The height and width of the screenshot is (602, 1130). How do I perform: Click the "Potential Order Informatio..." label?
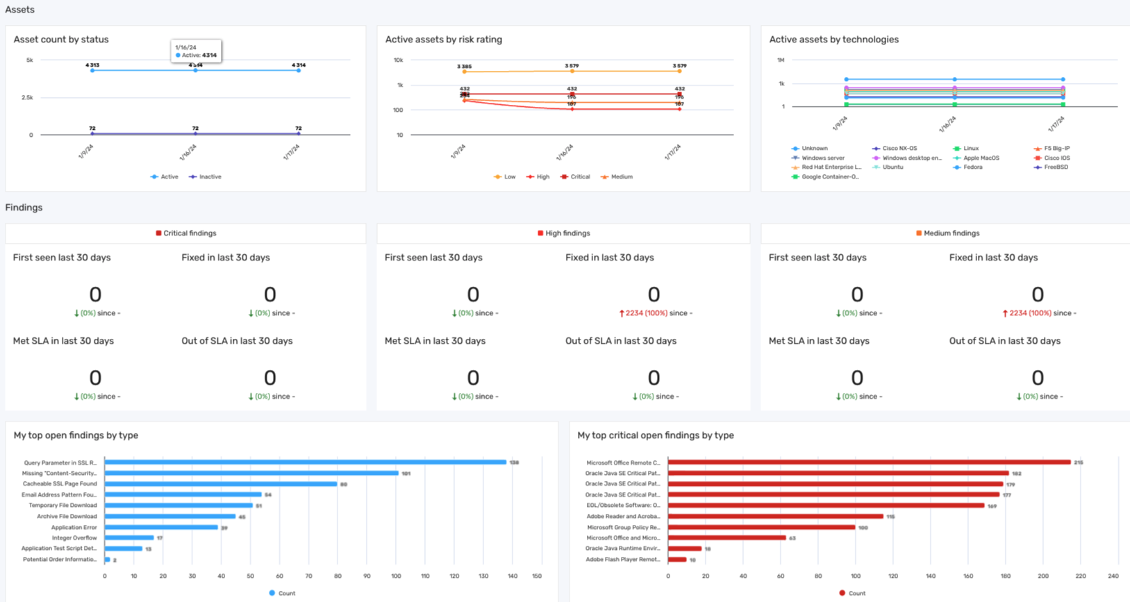click(60, 560)
